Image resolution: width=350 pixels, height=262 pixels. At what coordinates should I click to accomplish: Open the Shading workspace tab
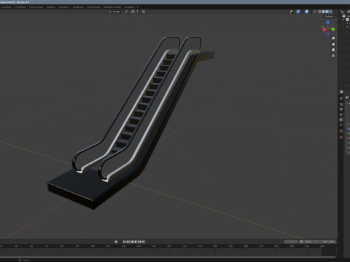(x=51, y=7)
